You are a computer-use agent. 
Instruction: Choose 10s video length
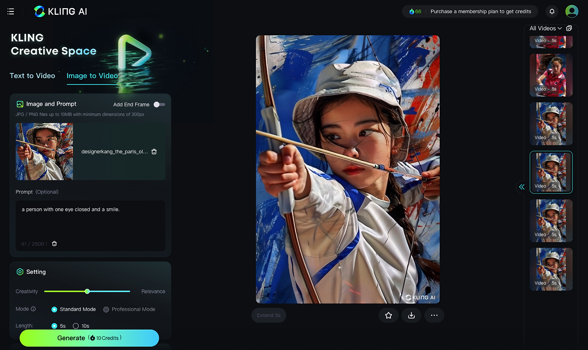[81, 326]
